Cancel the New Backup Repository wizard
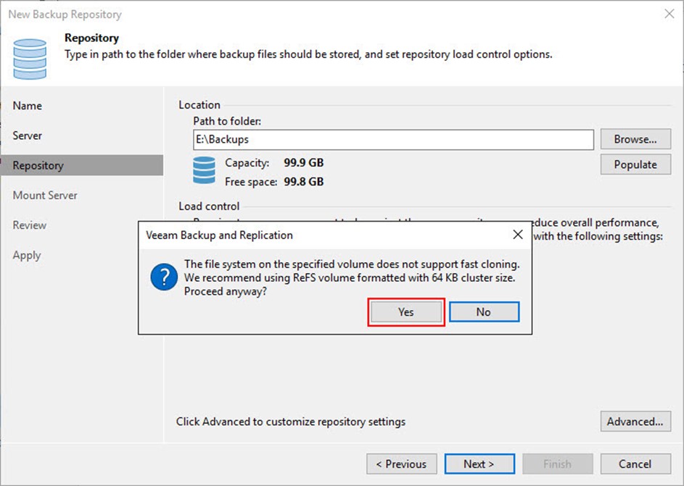Image resolution: width=684 pixels, height=486 pixels. [635, 464]
